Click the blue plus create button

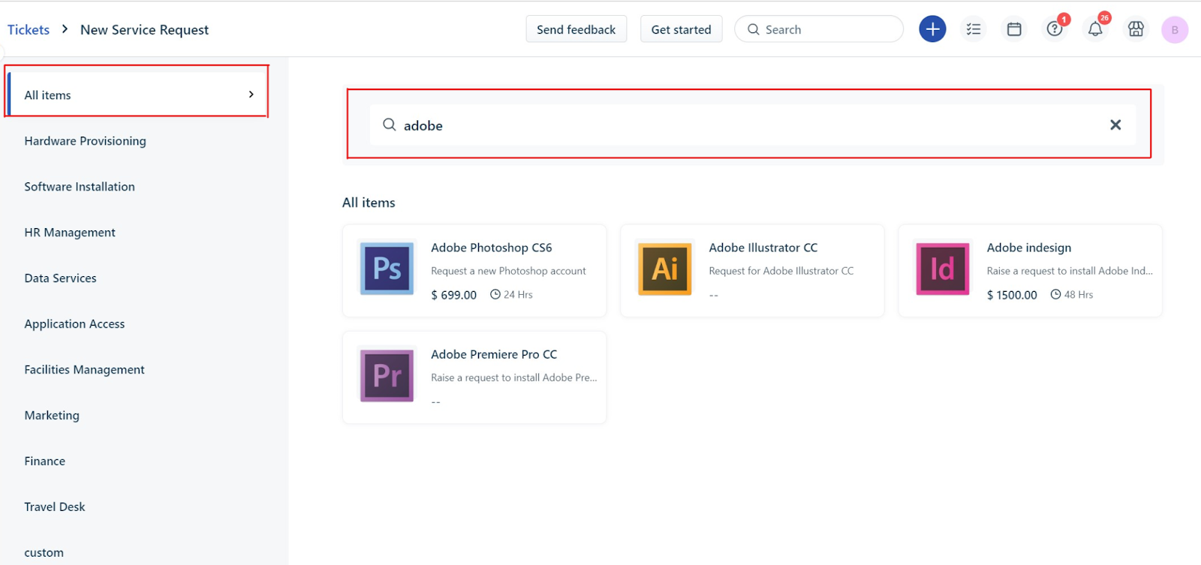coord(932,29)
